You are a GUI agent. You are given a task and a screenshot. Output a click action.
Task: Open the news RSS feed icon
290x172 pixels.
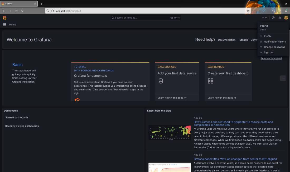pos(280,18)
